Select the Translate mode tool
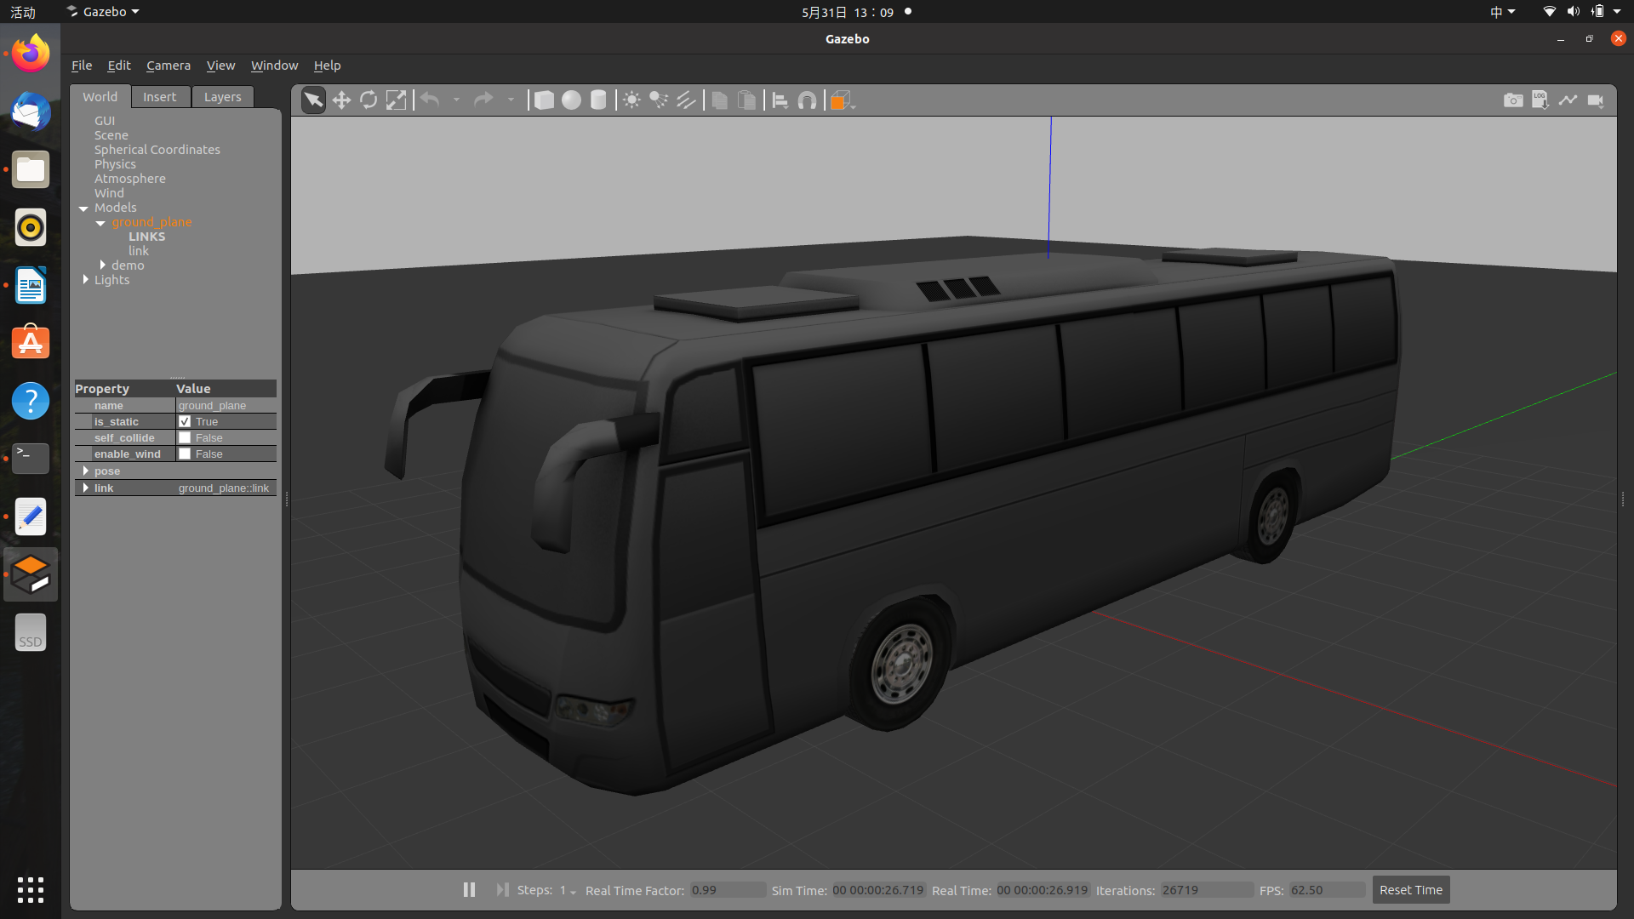The height and width of the screenshot is (919, 1634). [x=341, y=100]
